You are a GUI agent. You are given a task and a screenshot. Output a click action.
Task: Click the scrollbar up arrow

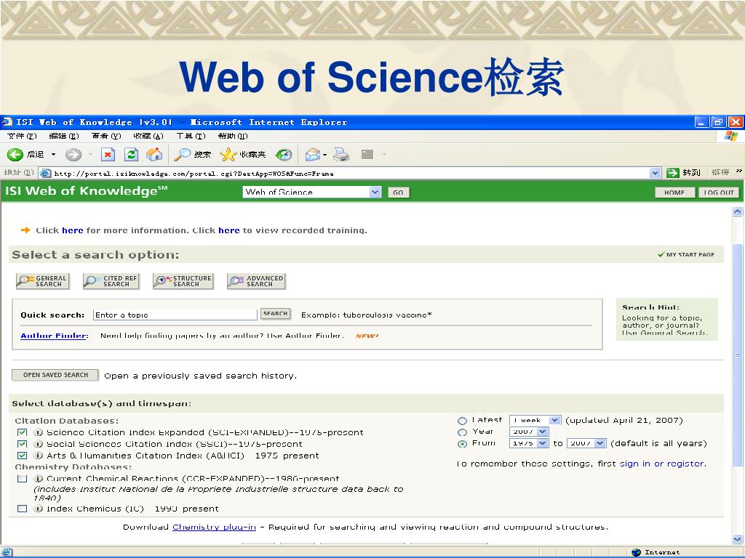[738, 211]
